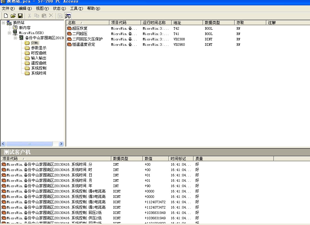Click the 测试客户机 panel title bar
The width and height of the screenshot is (310, 225).
pyautogui.click(x=155, y=152)
